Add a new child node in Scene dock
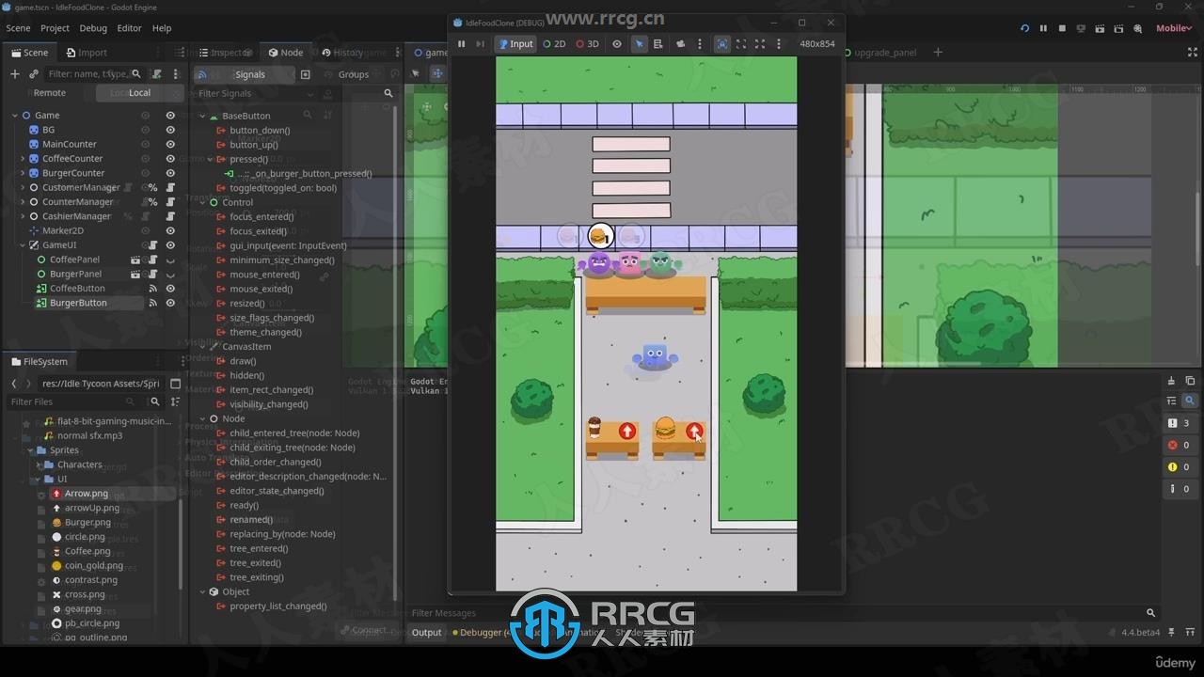 (x=14, y=74)
